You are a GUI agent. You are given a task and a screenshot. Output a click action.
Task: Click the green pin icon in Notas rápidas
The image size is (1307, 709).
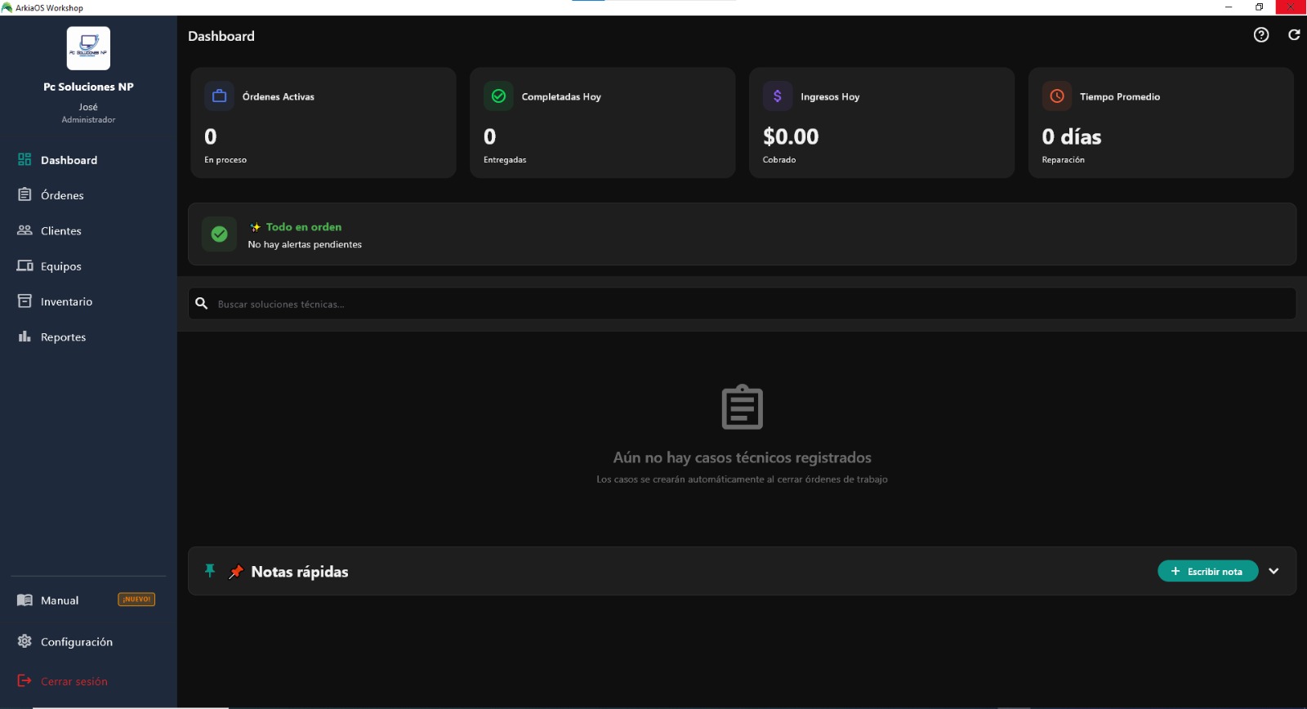[210, 571]
